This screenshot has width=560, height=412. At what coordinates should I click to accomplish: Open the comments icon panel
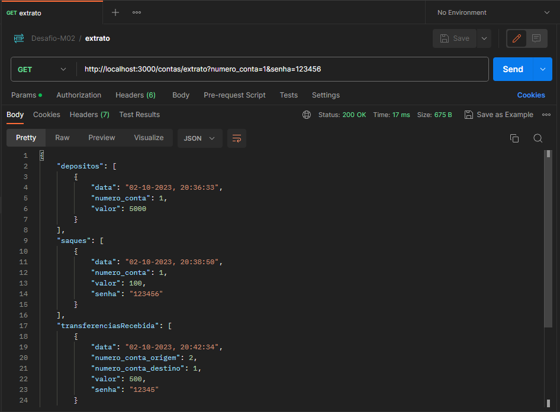[x=536, y=38]
